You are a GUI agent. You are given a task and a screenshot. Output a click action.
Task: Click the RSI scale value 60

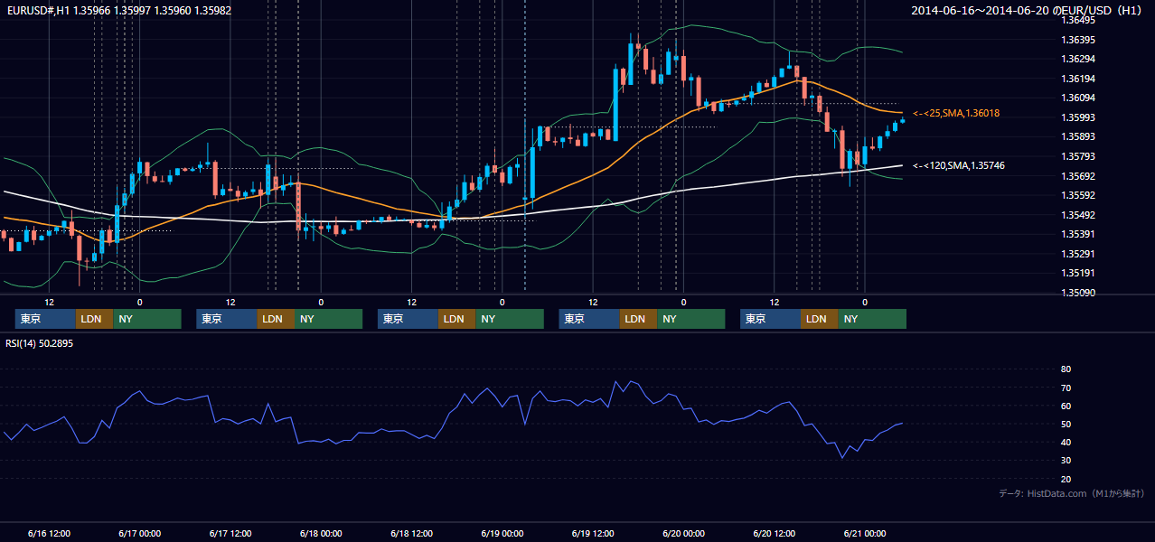pyautogui.click(x=1066, y=406)
